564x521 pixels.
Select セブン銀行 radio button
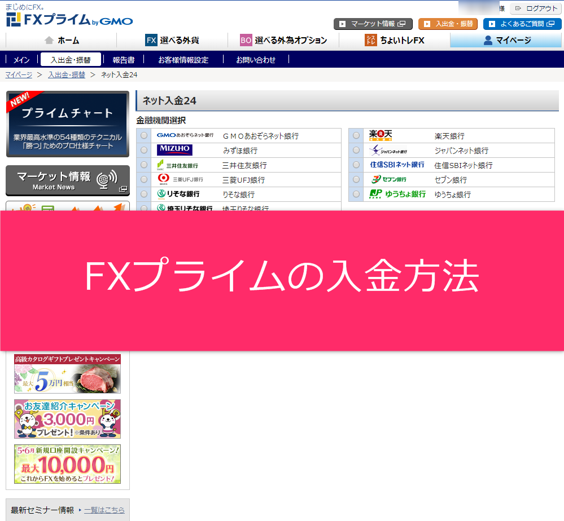pyautogui.click(x=356, y=179)
